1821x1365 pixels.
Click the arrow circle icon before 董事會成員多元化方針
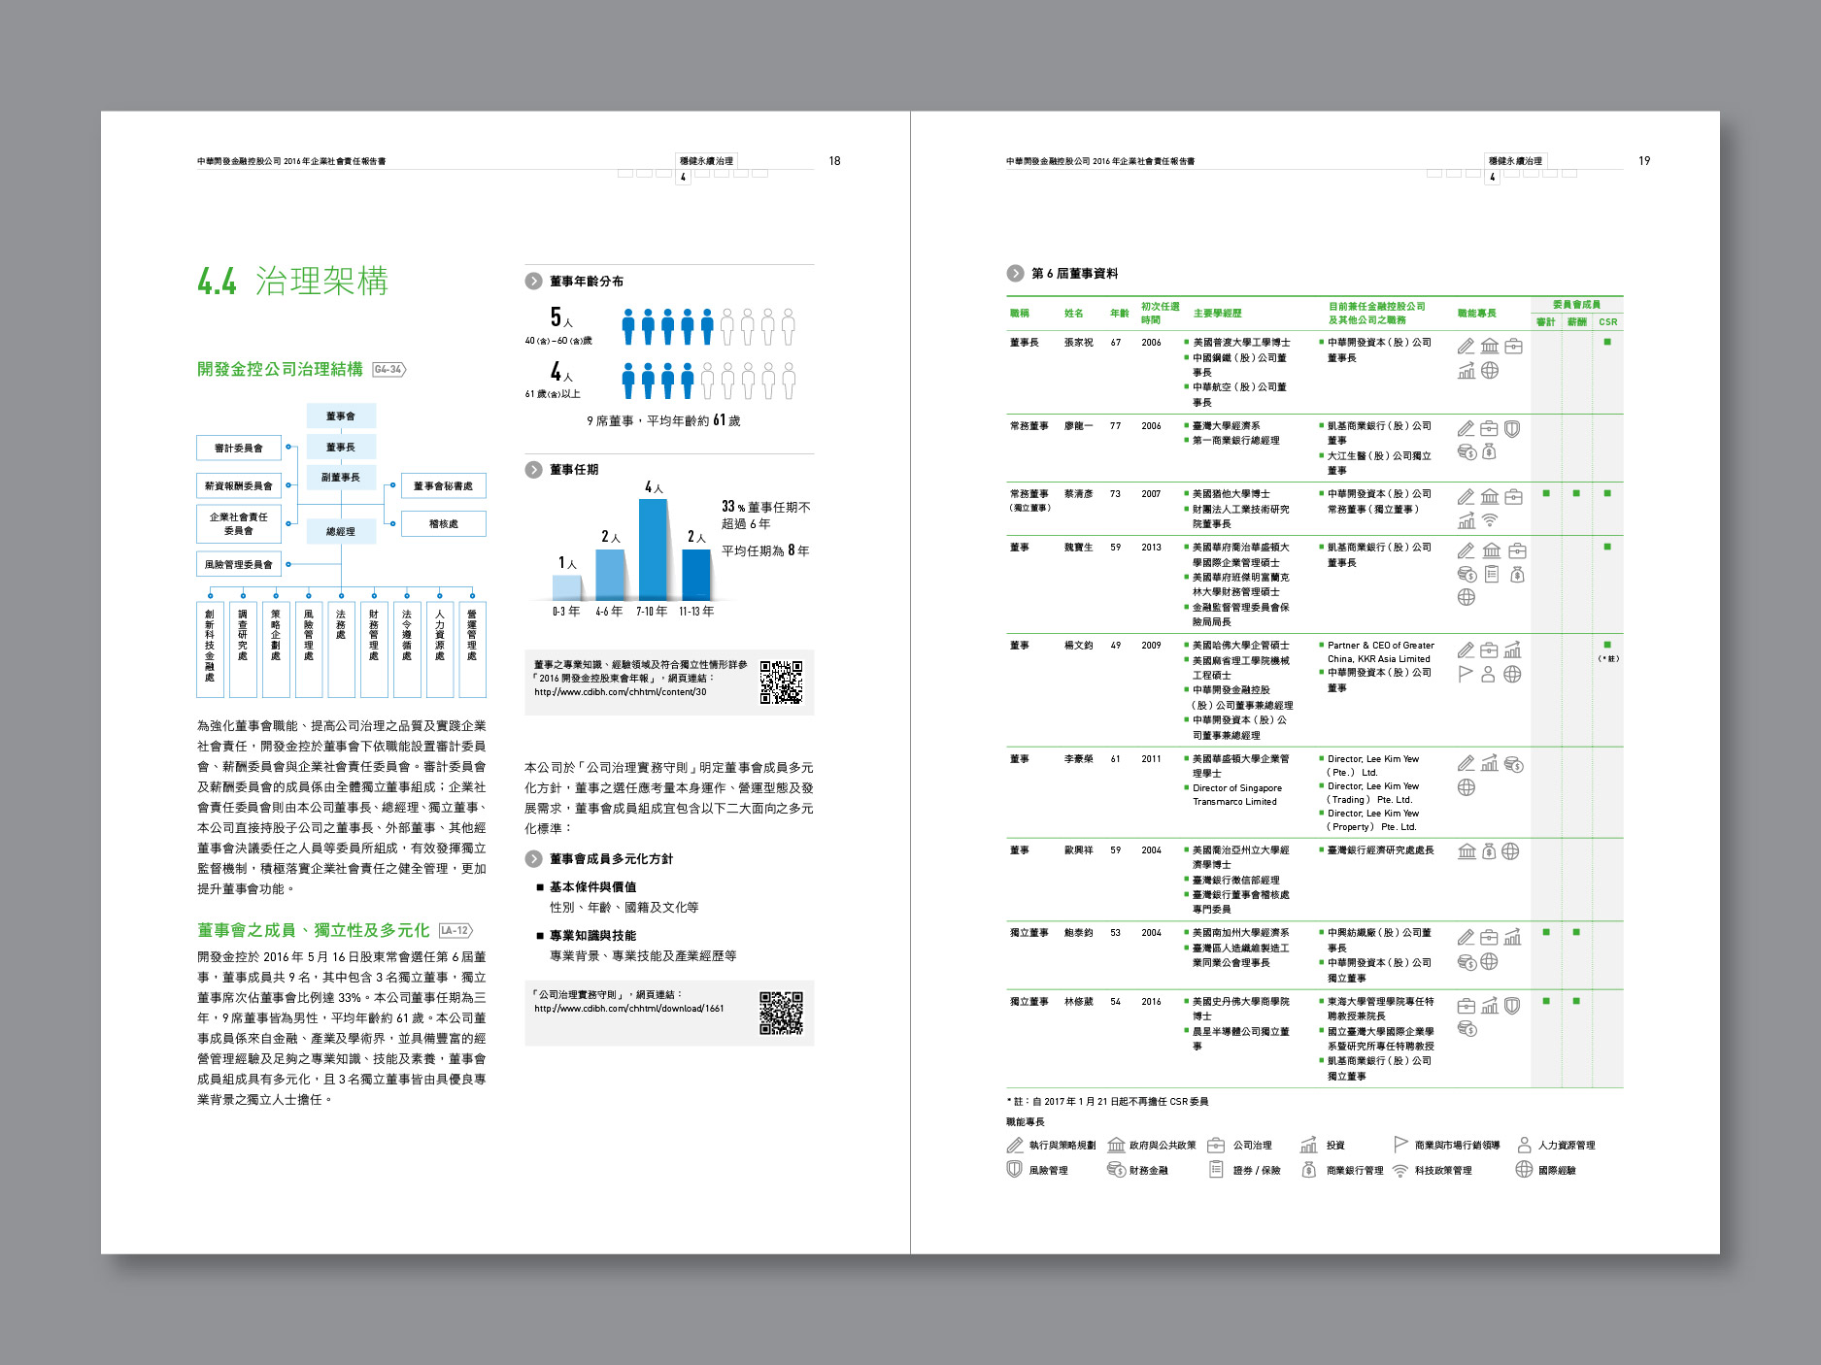point(533,858)
